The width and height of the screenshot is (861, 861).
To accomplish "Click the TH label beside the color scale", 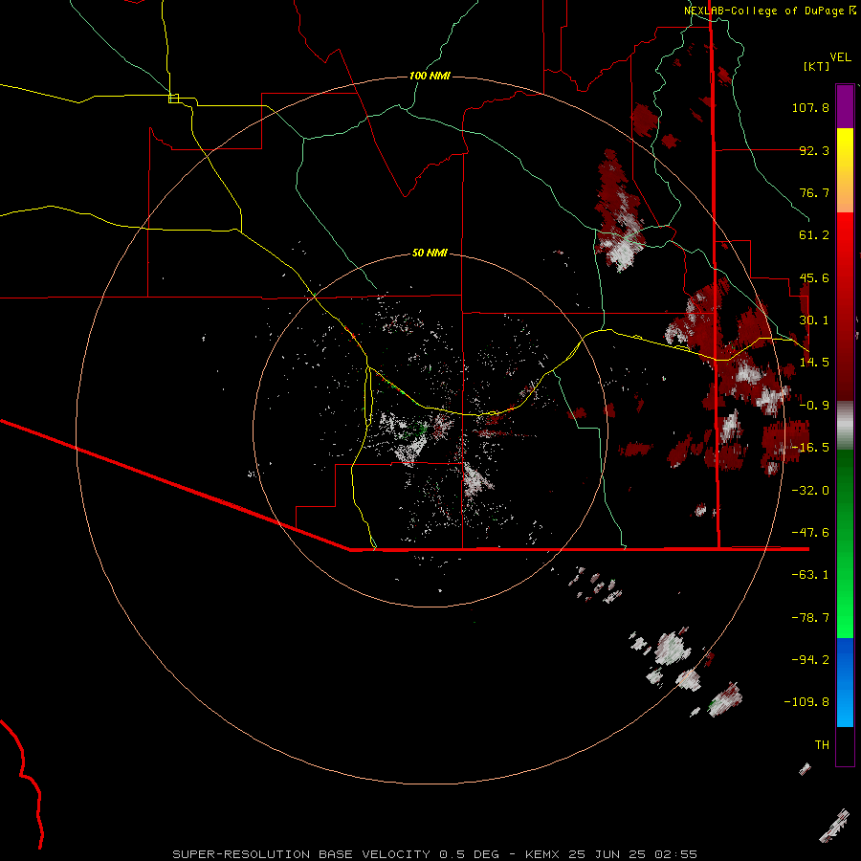I will coord(822,745).
